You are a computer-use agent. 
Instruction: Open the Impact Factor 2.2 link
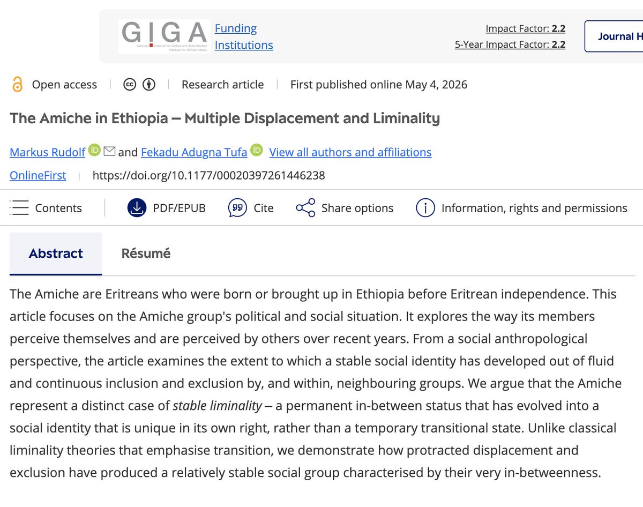coord(526,28)
